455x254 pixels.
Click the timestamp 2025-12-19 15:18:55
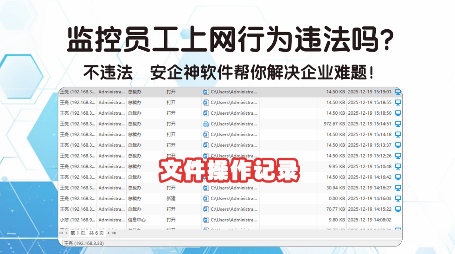click(370, 102)
